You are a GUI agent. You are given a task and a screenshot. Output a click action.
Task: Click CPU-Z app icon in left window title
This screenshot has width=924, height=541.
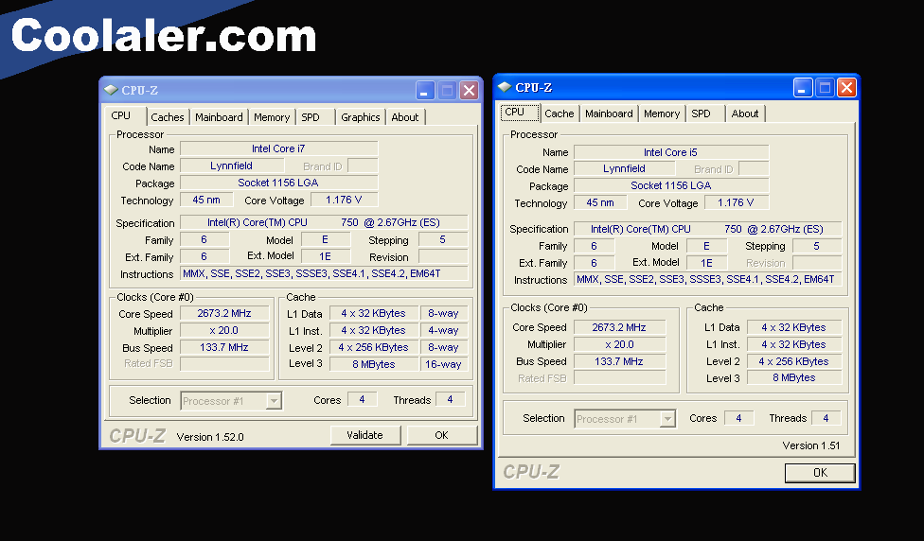click(110, 90)
